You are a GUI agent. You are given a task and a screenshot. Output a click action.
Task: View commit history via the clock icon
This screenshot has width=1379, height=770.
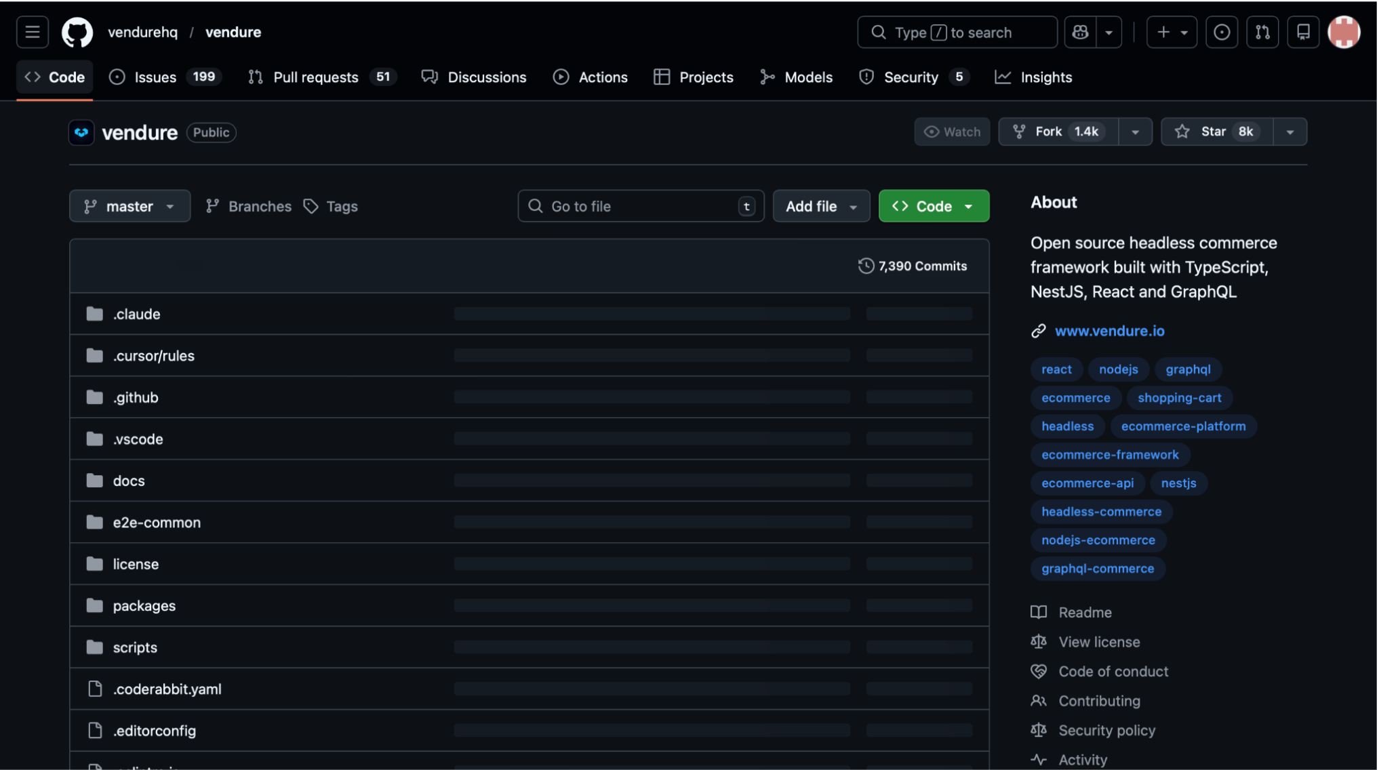(x=866, y=266)
